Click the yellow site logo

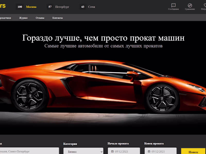pos(3,6)
